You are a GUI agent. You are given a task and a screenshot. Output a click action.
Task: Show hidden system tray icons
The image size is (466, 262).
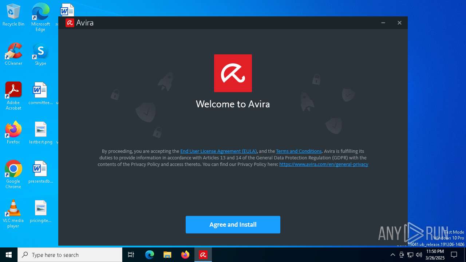[392, 255]
